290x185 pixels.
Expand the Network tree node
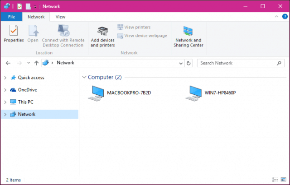tap(5, 115)
